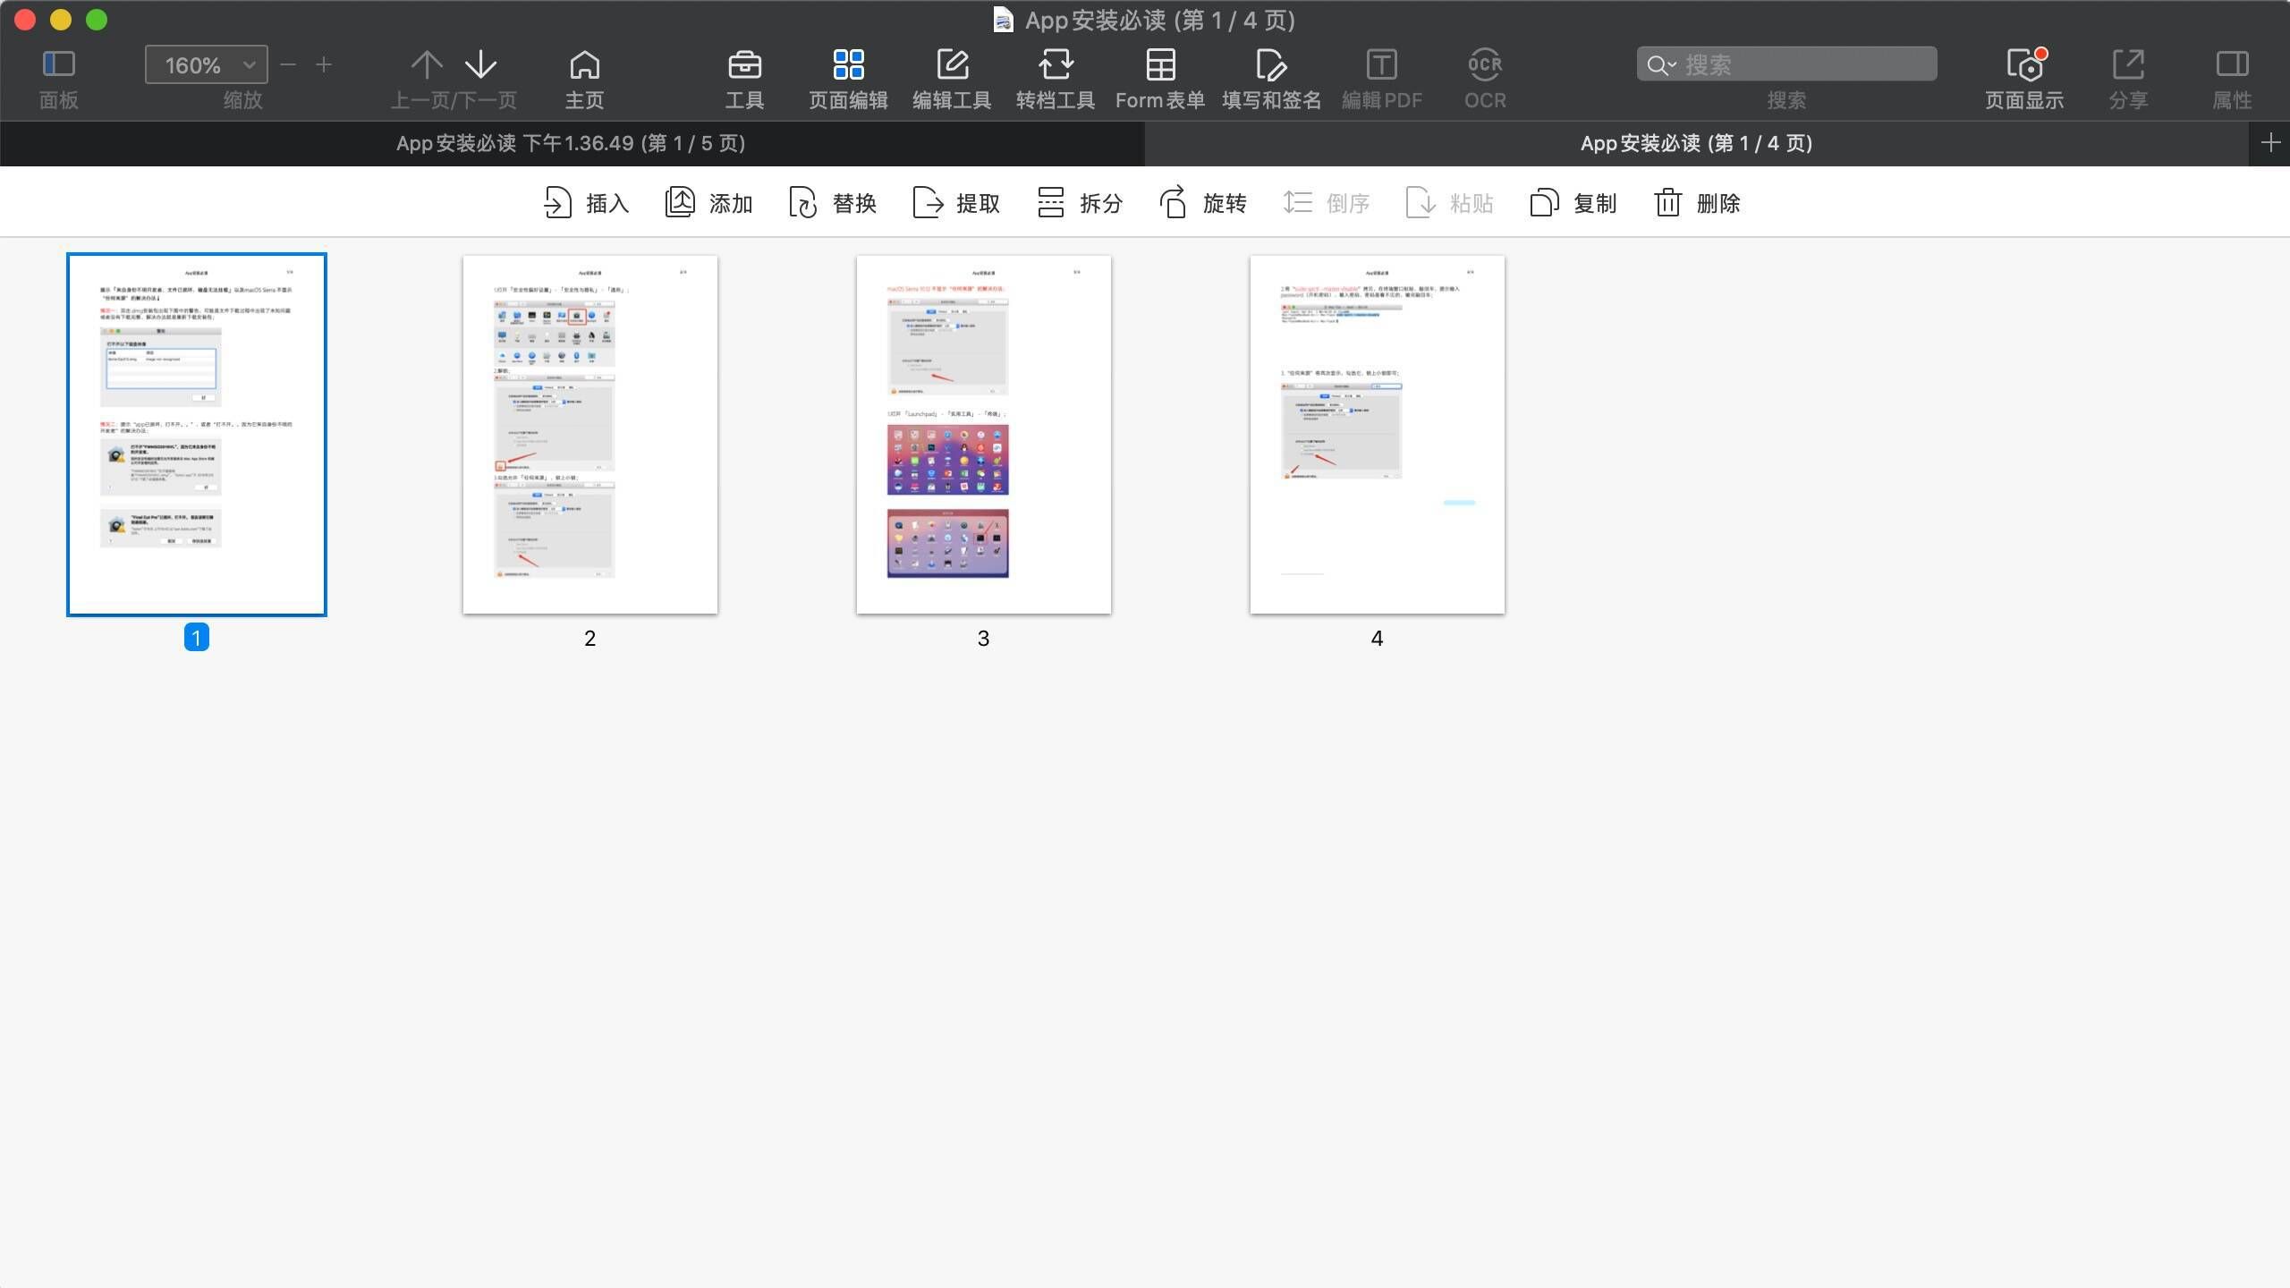
Task: Toggle the sidebar panel (面板) icon
Action: point(59,64)
